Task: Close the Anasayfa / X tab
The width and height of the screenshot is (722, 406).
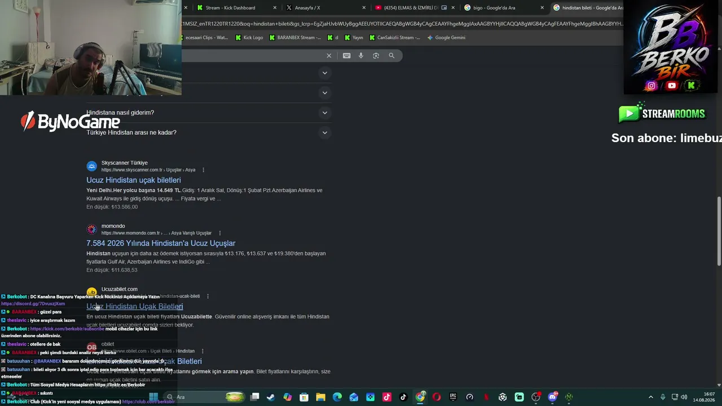Action: pyautogui.click(x=364, y=8)
